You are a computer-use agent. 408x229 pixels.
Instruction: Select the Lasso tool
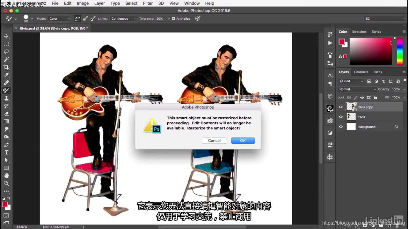tap(6, 52)
